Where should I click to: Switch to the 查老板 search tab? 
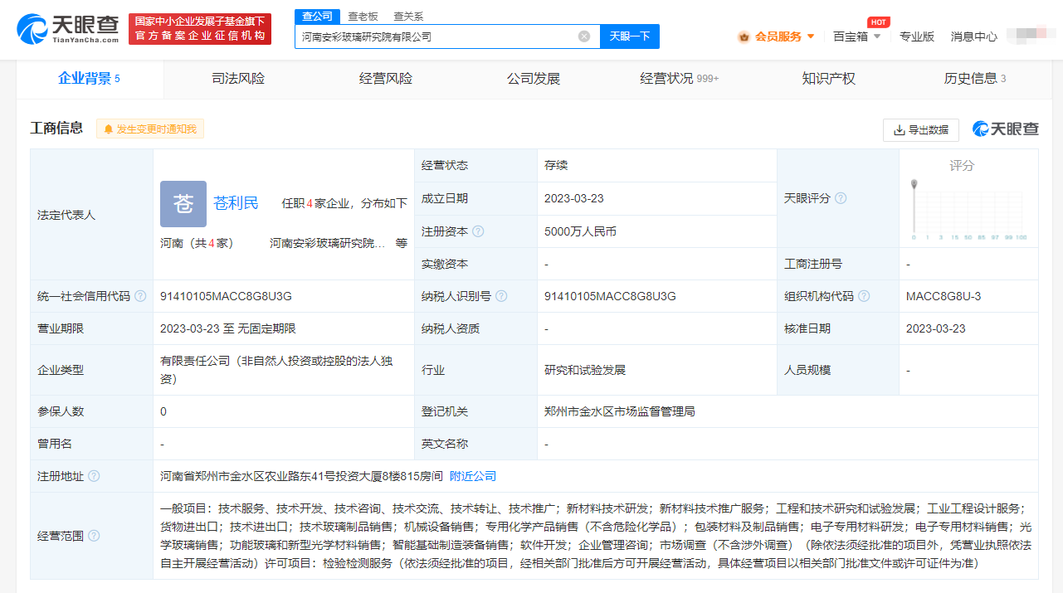[363, 17]
